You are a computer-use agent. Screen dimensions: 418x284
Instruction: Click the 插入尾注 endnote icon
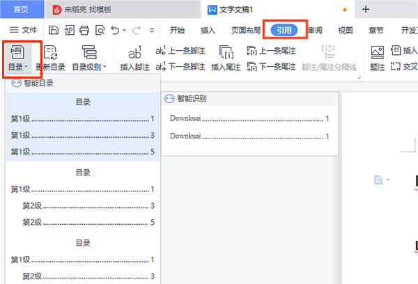[x=226, y=52]
